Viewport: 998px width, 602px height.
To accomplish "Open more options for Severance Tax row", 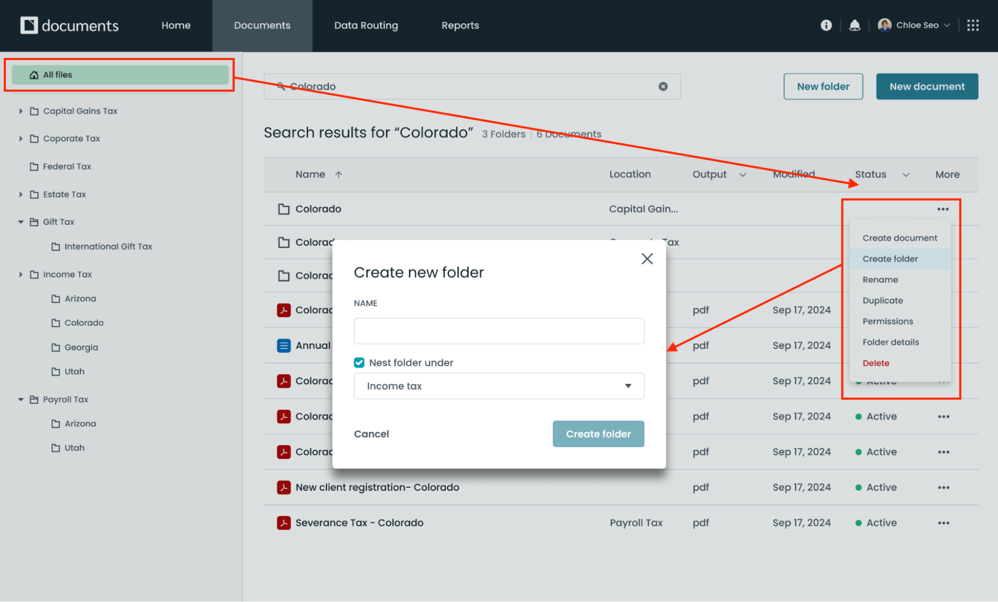I will 943,523.
